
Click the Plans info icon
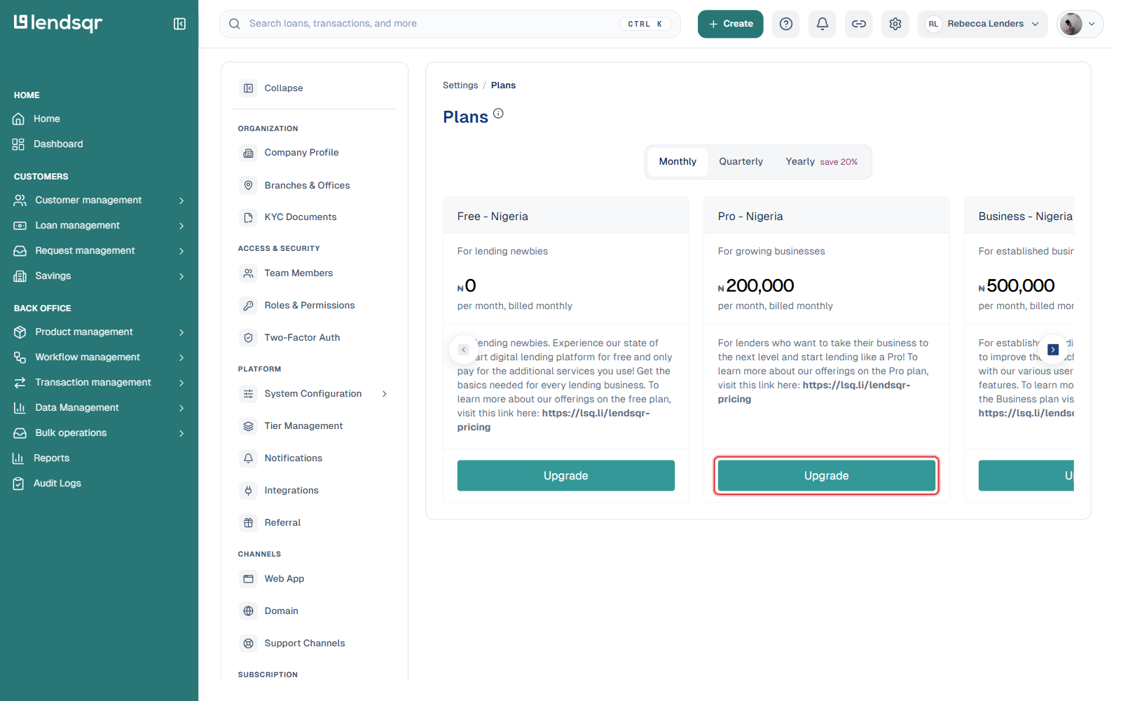tap(498, 114)
